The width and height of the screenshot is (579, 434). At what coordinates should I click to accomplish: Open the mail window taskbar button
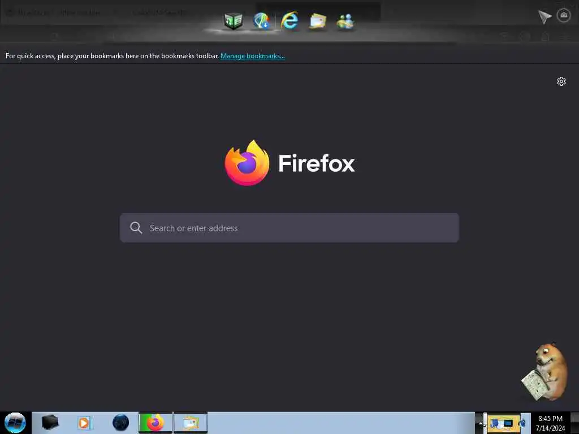[x=191, y=423]
